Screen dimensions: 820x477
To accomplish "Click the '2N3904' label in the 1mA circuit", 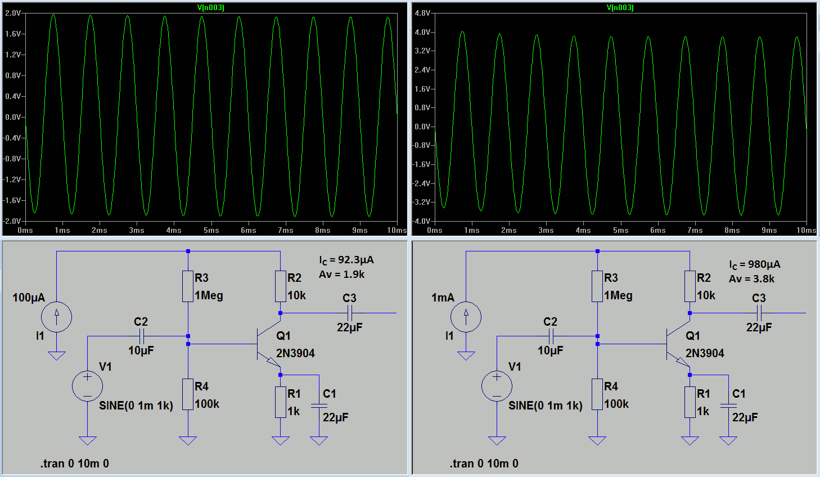I will coord(705,353).
